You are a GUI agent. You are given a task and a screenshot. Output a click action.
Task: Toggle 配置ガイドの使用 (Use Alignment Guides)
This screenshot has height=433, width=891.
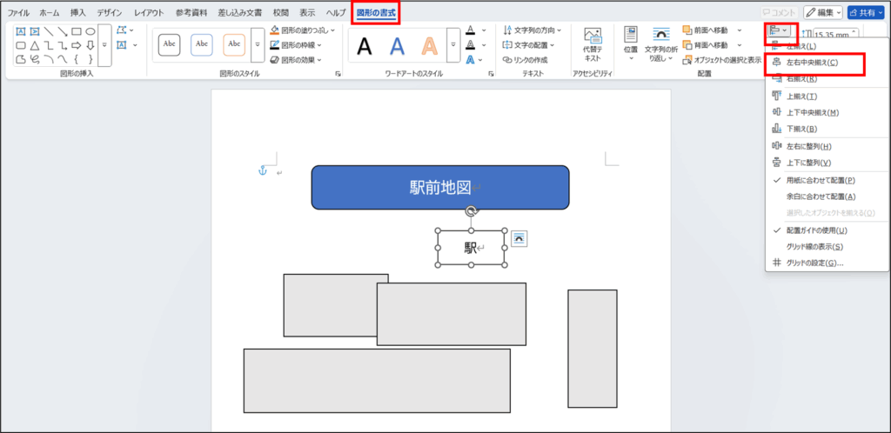pyautogui.click(x=815, y=230)
